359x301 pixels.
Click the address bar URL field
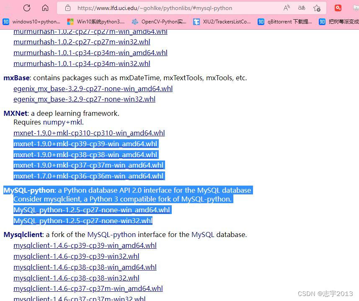(x=155, y=8)
